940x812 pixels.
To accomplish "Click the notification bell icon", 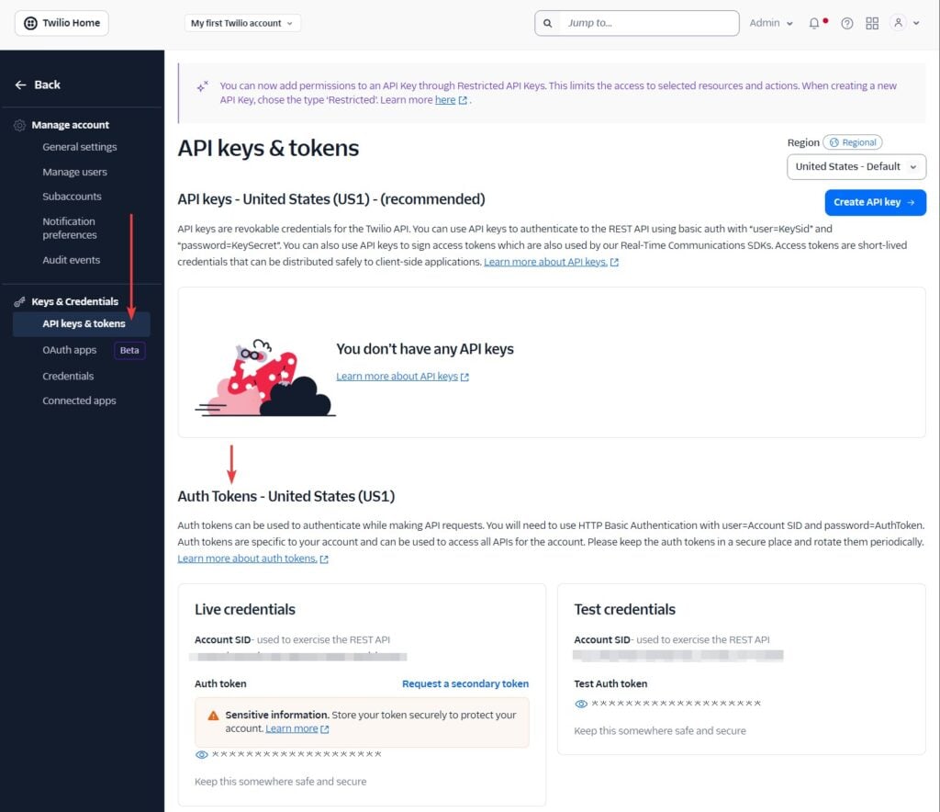I will [x=814, y=23].
